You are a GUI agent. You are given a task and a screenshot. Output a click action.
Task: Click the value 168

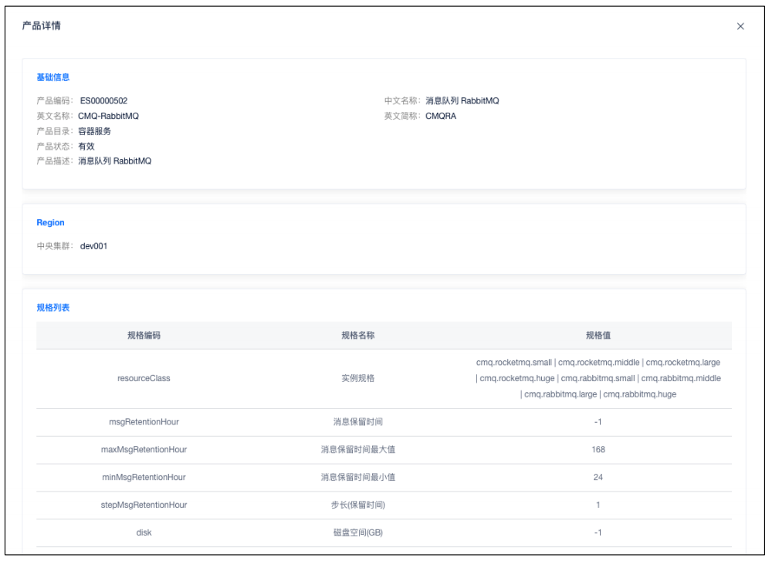pyautogui.click(x=598, y=449)
